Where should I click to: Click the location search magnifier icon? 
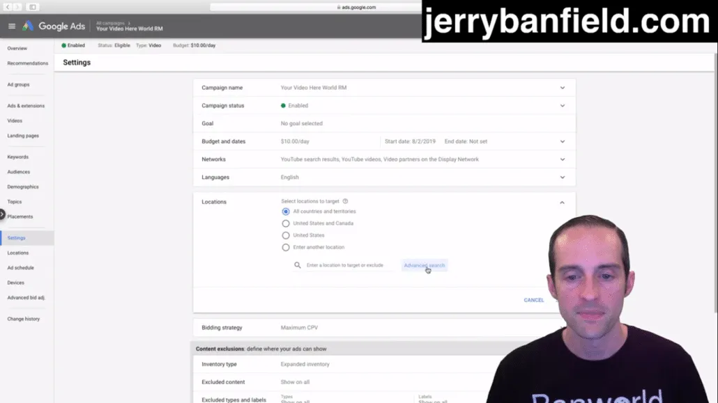pos(297,265)
